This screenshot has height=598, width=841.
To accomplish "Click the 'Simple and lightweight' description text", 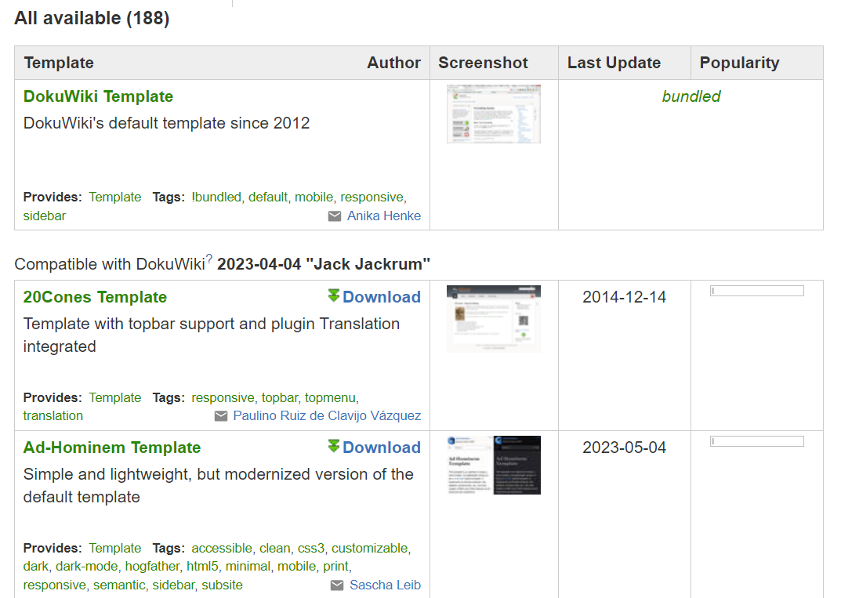I will click(x=219, y=486).
